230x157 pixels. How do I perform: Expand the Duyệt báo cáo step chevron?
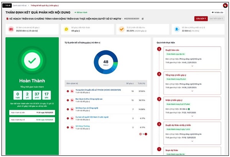tap(192, 66)
